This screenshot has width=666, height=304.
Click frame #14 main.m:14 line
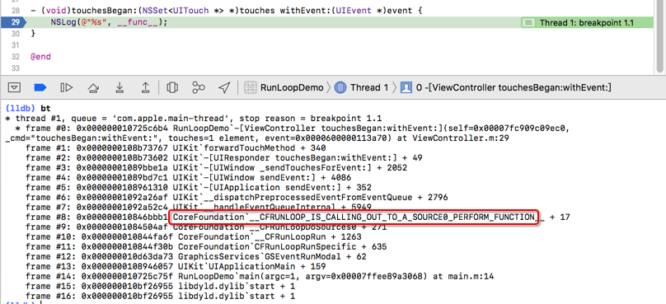[x=260, y=277]
